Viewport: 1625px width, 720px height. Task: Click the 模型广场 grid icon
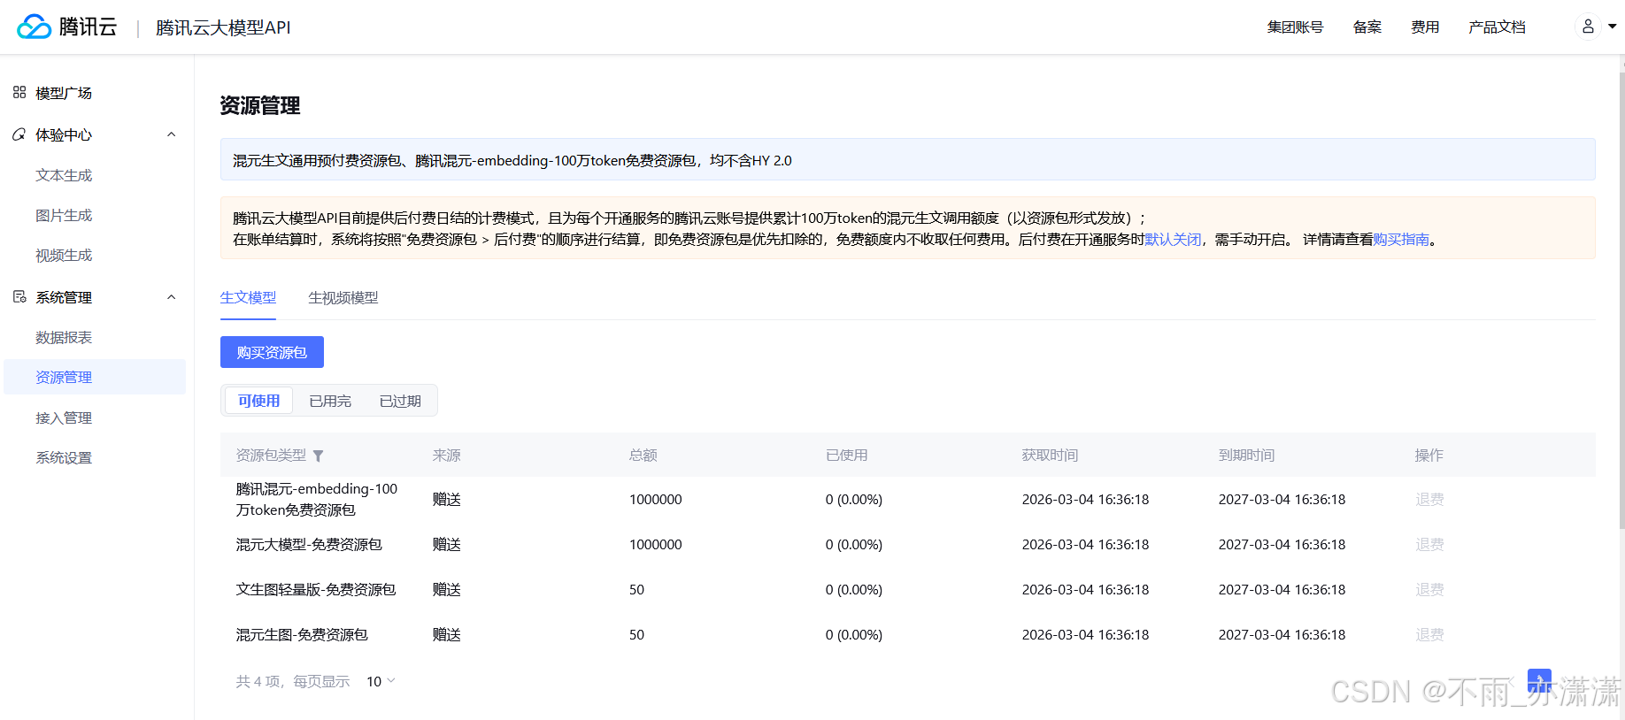point(19,92)
